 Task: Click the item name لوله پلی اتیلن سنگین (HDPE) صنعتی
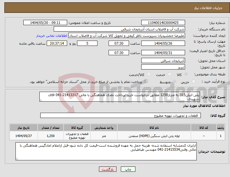point(154,136)
